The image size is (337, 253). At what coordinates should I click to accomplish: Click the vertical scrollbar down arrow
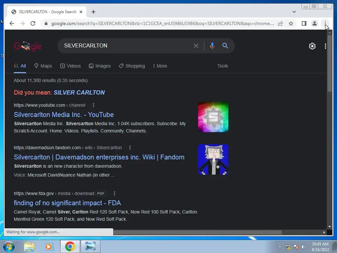329,227
